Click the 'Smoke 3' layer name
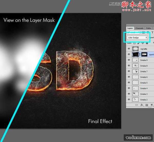Screen dimensions: 154x142 (x=144, y=94)
